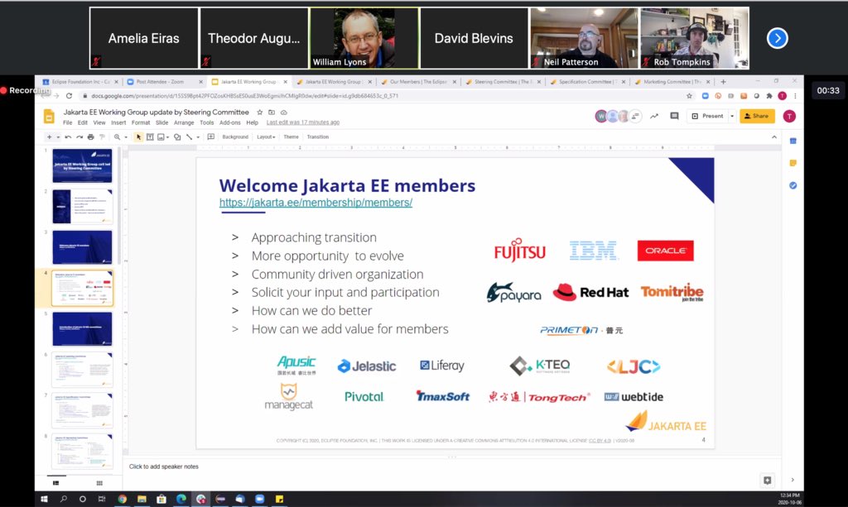
Task: Click the browser address bar URL
Action: tap(244, 96)
